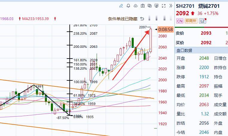Click the 成交额 label
Image resolution: width=228 pixels, height=136 pixels.
(x=220, y=114)
